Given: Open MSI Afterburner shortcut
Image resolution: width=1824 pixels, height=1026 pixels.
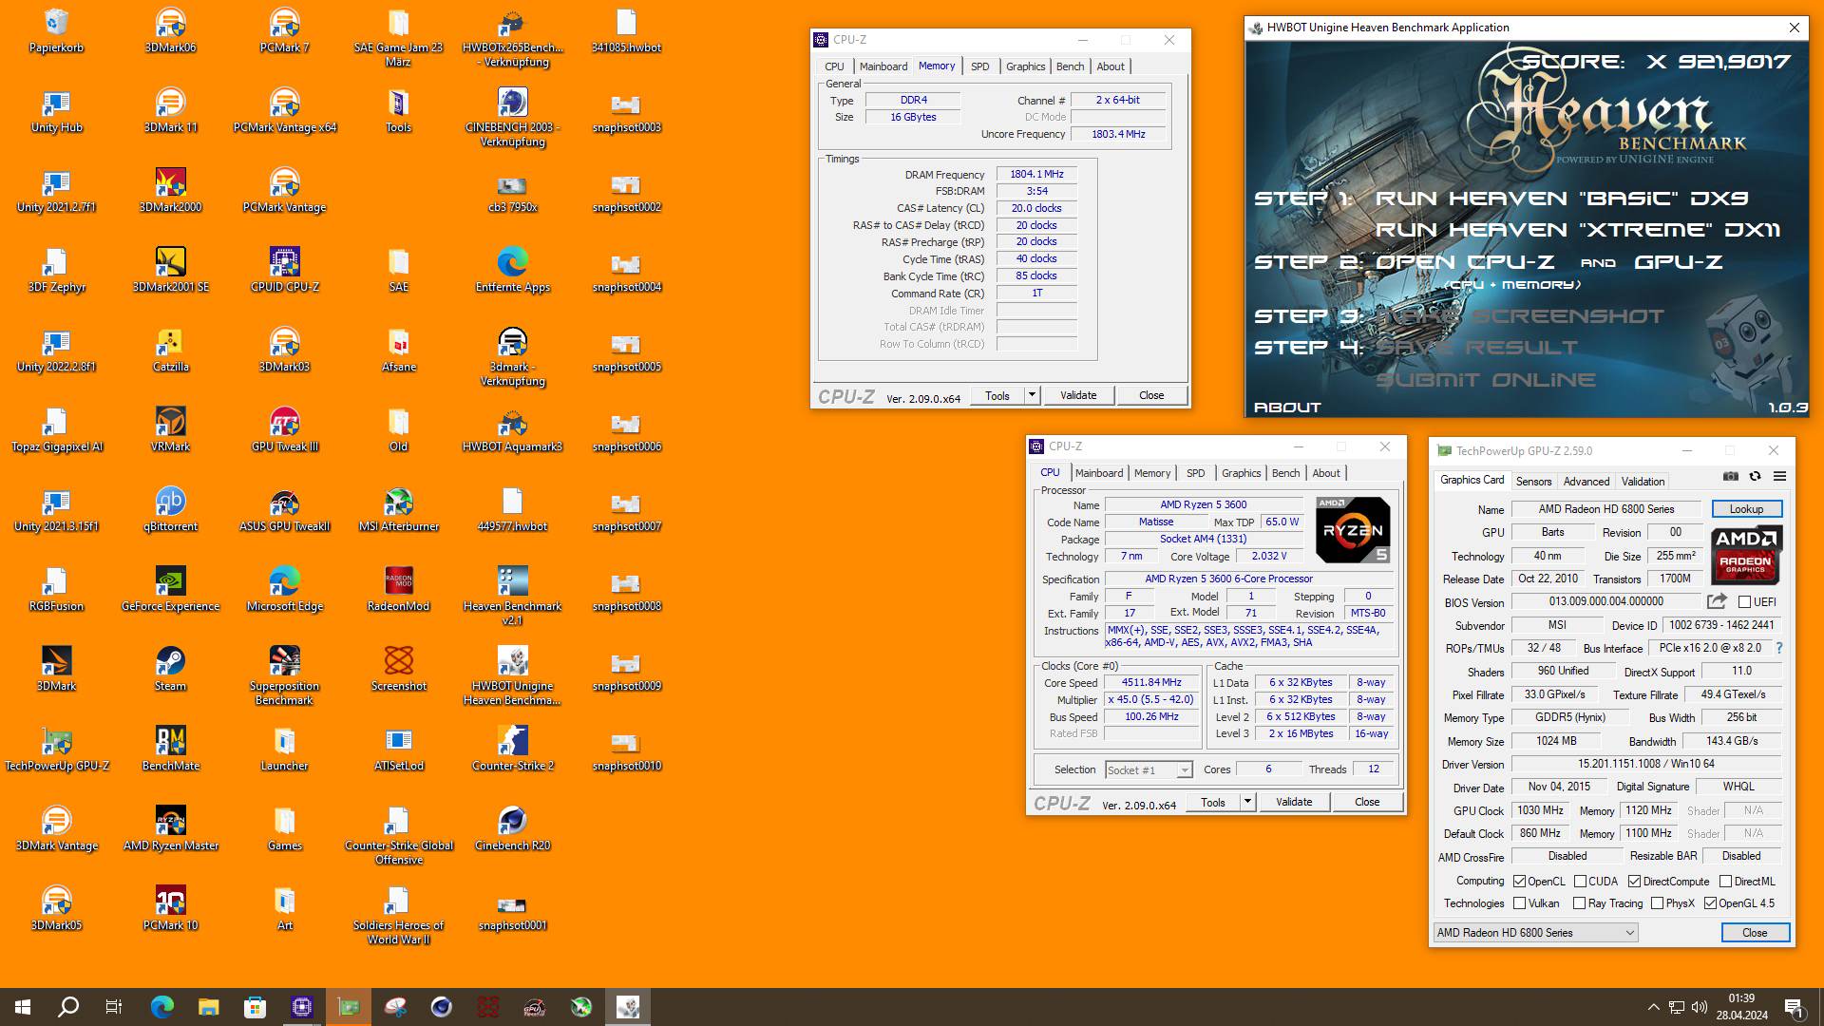Looking at the screenshot, I should (398, 508).
